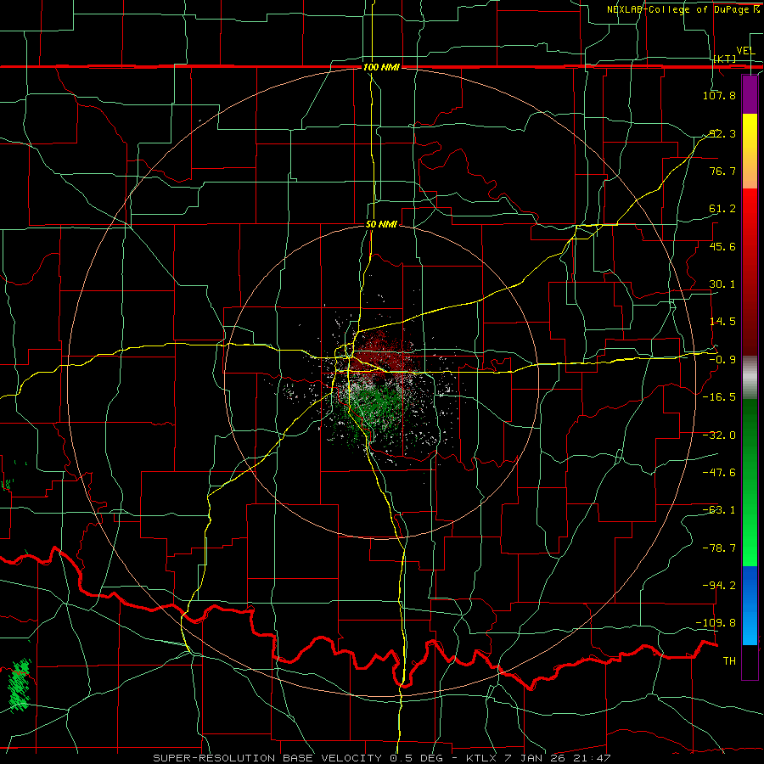Click the NEXLAB-College of DuPage credit text

coord(683,9)
